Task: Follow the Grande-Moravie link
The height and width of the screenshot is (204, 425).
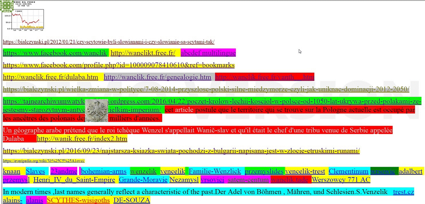Action: [143, 180]
